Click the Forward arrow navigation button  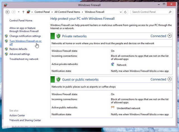click(x=13, y=12)
